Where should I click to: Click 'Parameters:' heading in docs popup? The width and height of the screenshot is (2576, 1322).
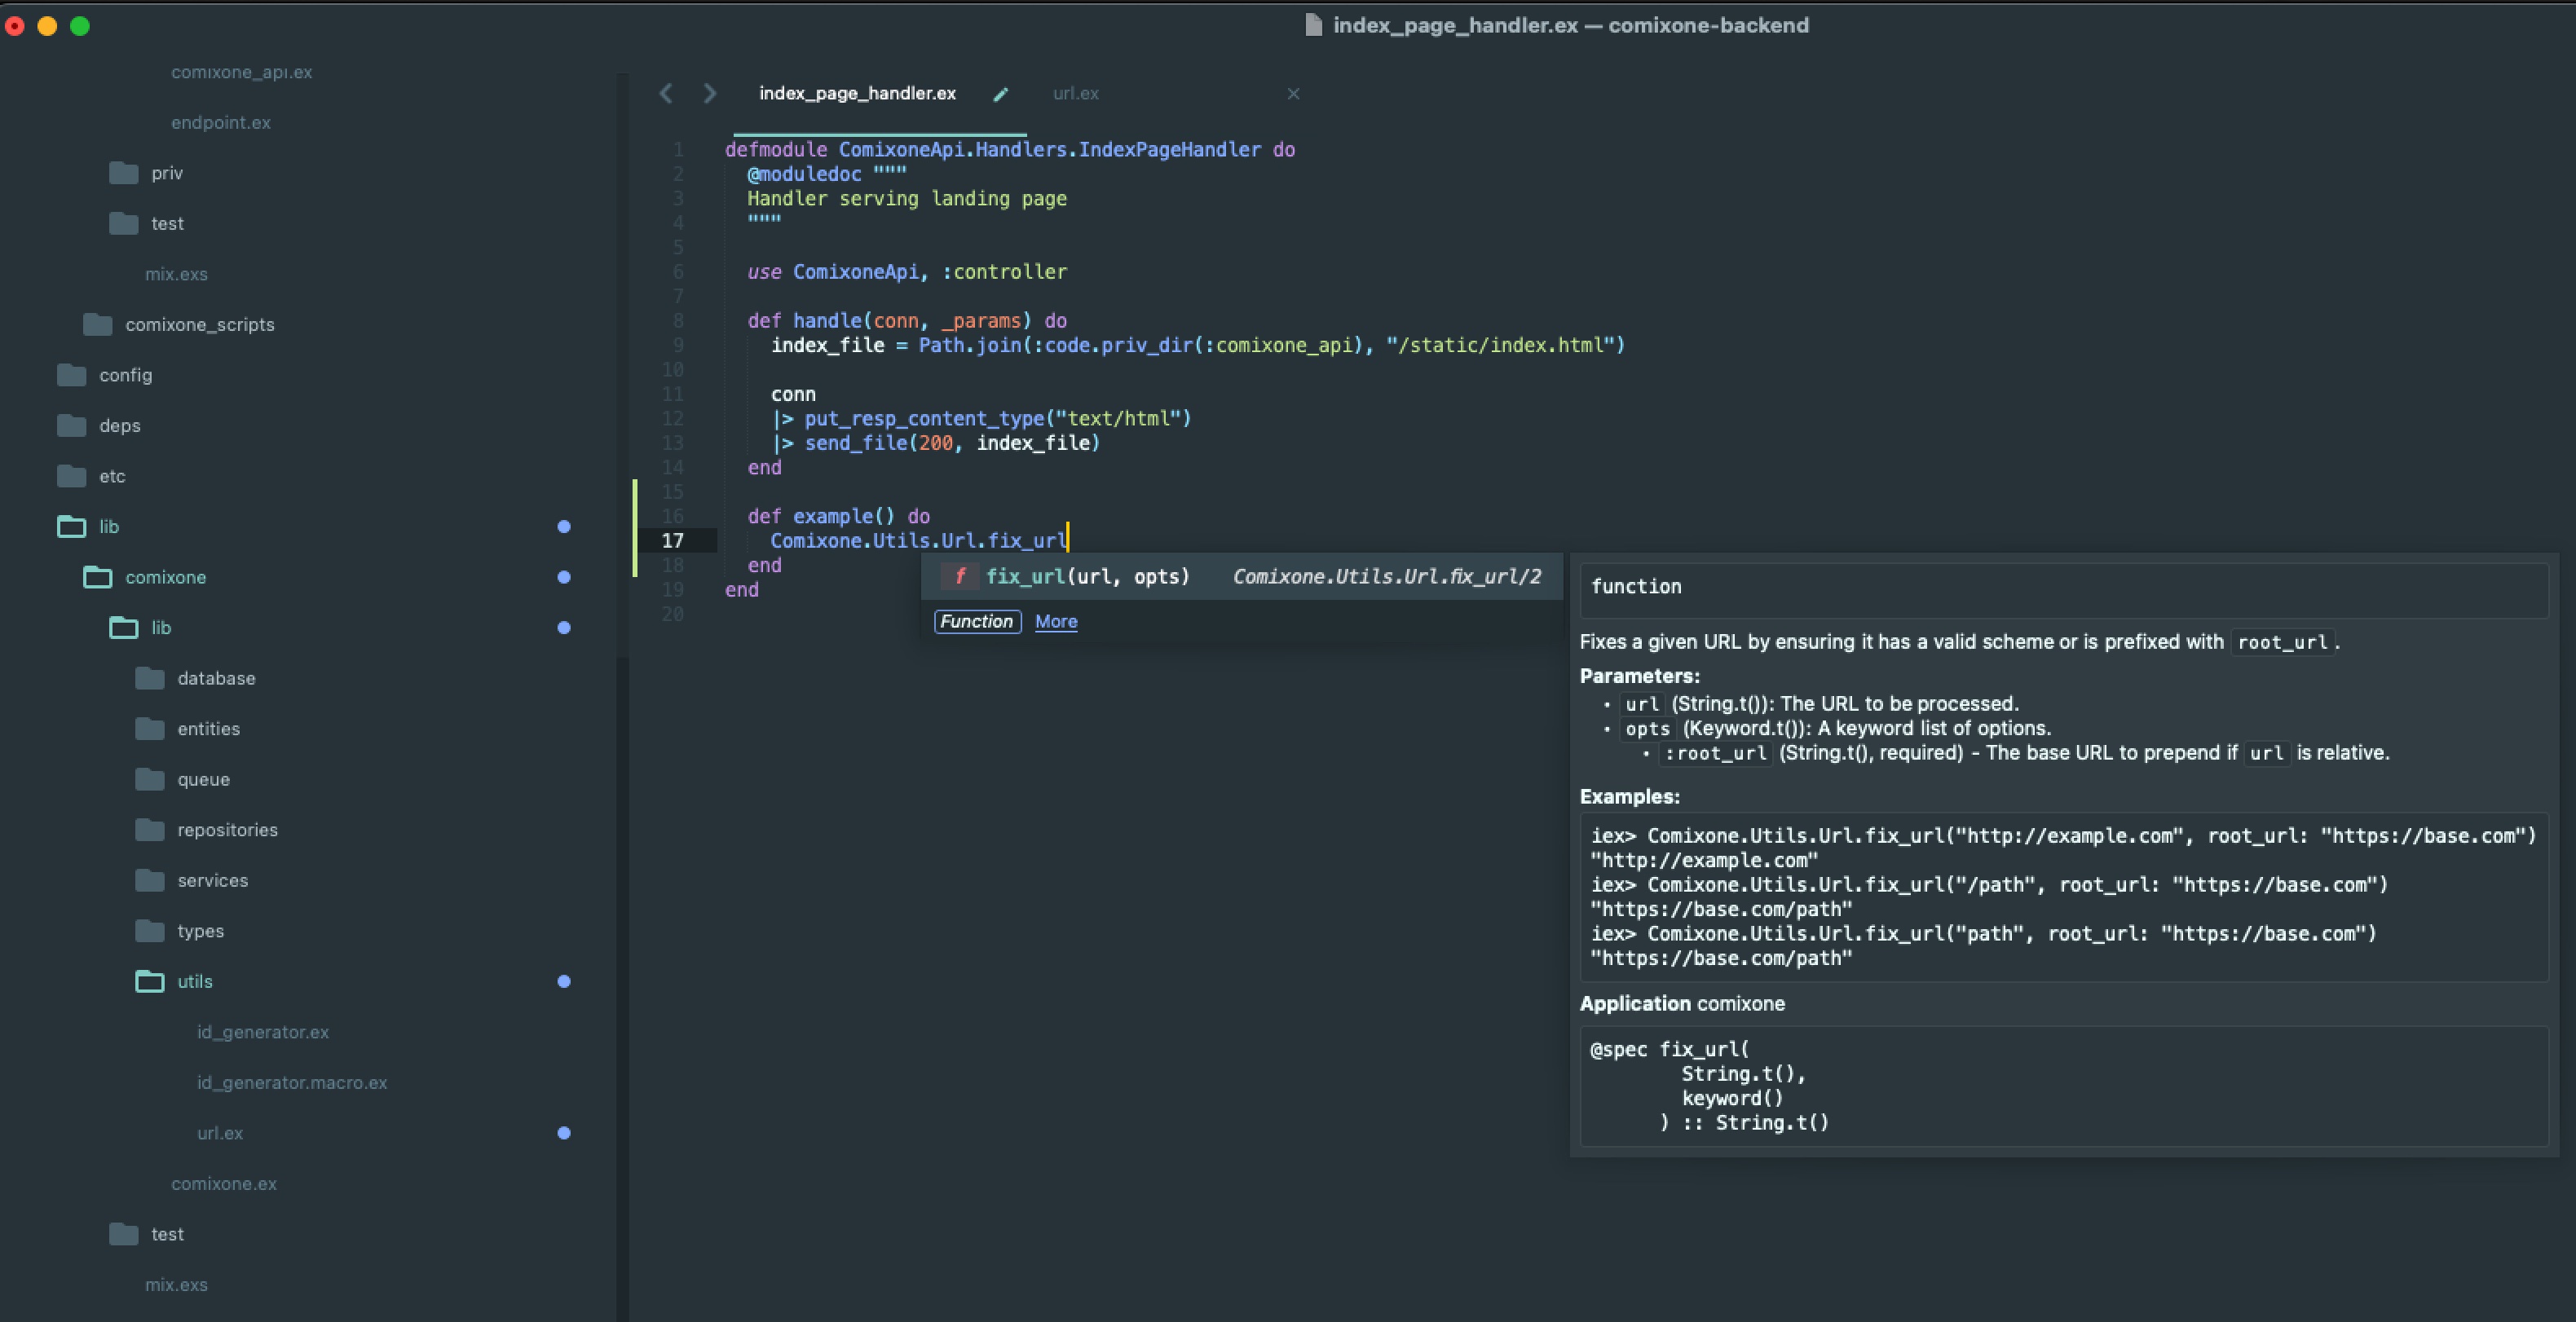click(x=1639, y=676)
